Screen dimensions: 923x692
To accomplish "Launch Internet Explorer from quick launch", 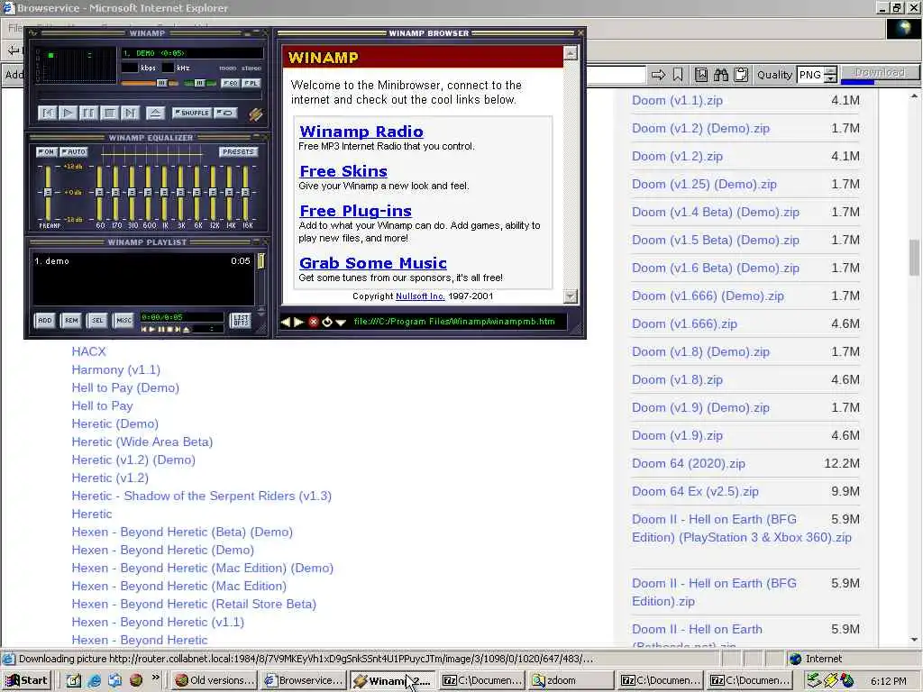I will tap(94, 680).
